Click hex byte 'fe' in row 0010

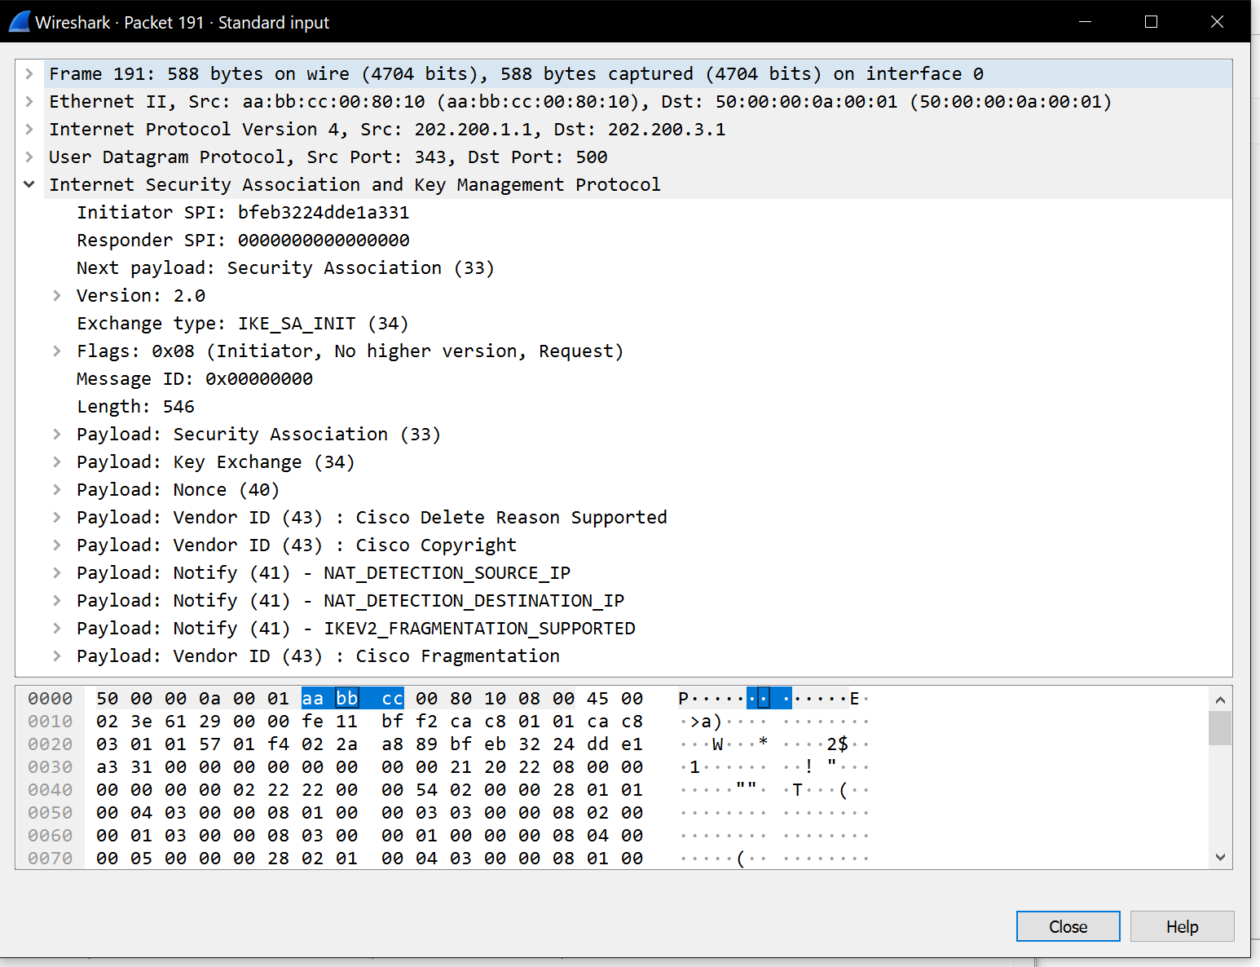(x=313, y=722)
